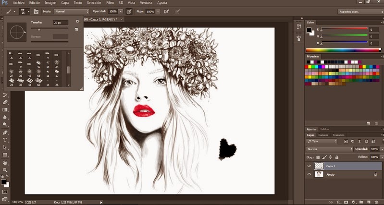Switch to the Canales tab
Image resolution: width=384 pixels, height=205 pixels.
tap(323, 135)
